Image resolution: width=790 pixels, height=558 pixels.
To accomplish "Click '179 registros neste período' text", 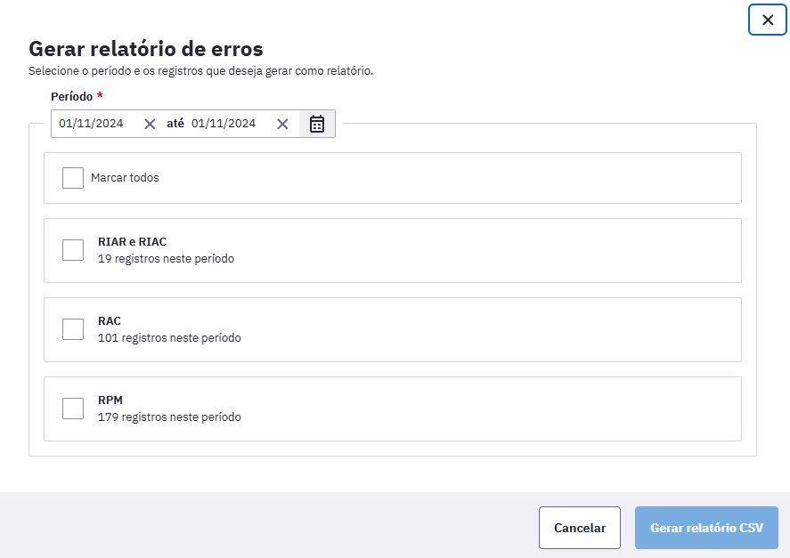I will (169, 417).
